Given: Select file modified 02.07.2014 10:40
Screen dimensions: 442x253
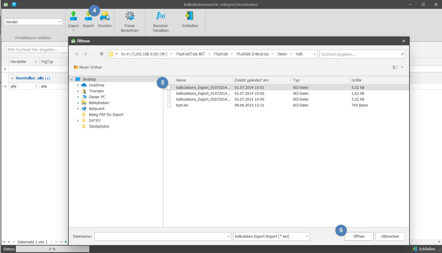Looking at the screenshot, I should tap(286, 99).
